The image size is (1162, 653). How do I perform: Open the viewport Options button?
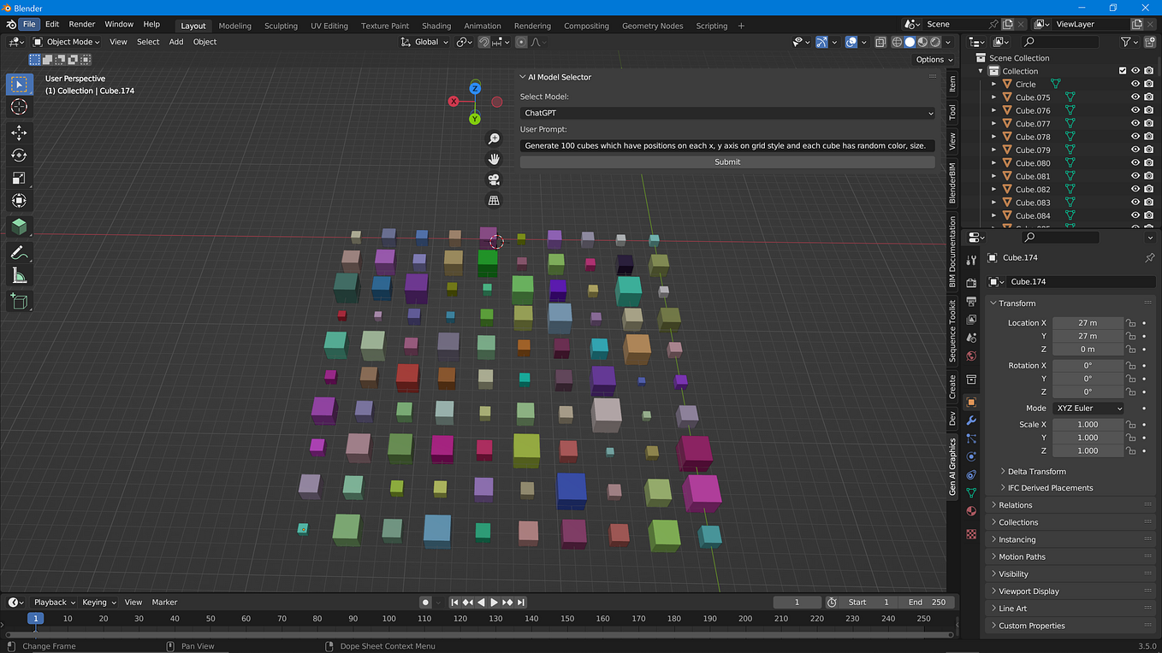pos(934,60)
